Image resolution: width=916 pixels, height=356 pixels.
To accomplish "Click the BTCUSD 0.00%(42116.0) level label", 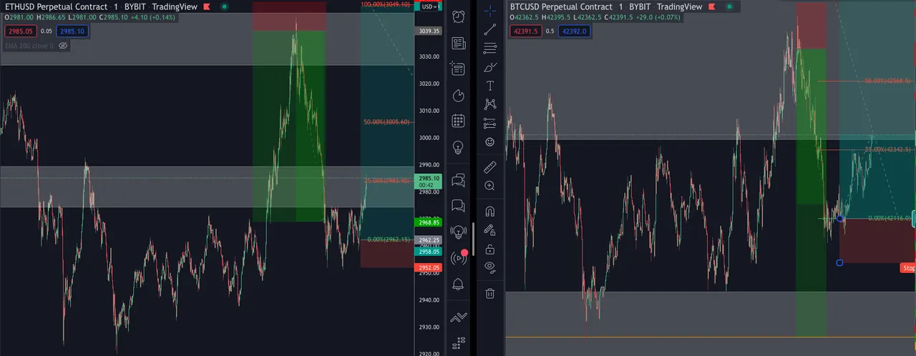I will click(890, 218).
